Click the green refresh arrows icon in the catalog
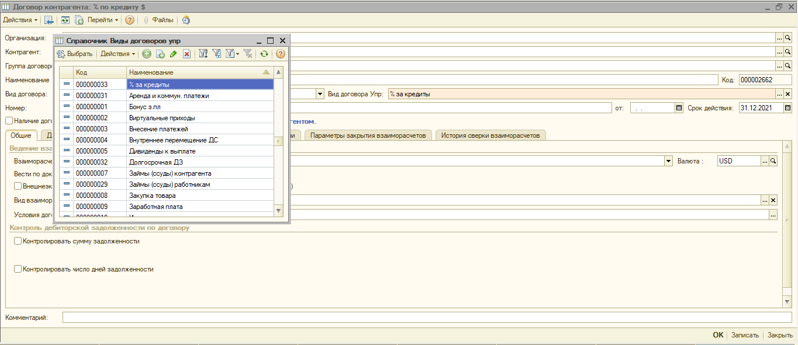This screenshot has height=345, width=798. (x=264, y=54)
